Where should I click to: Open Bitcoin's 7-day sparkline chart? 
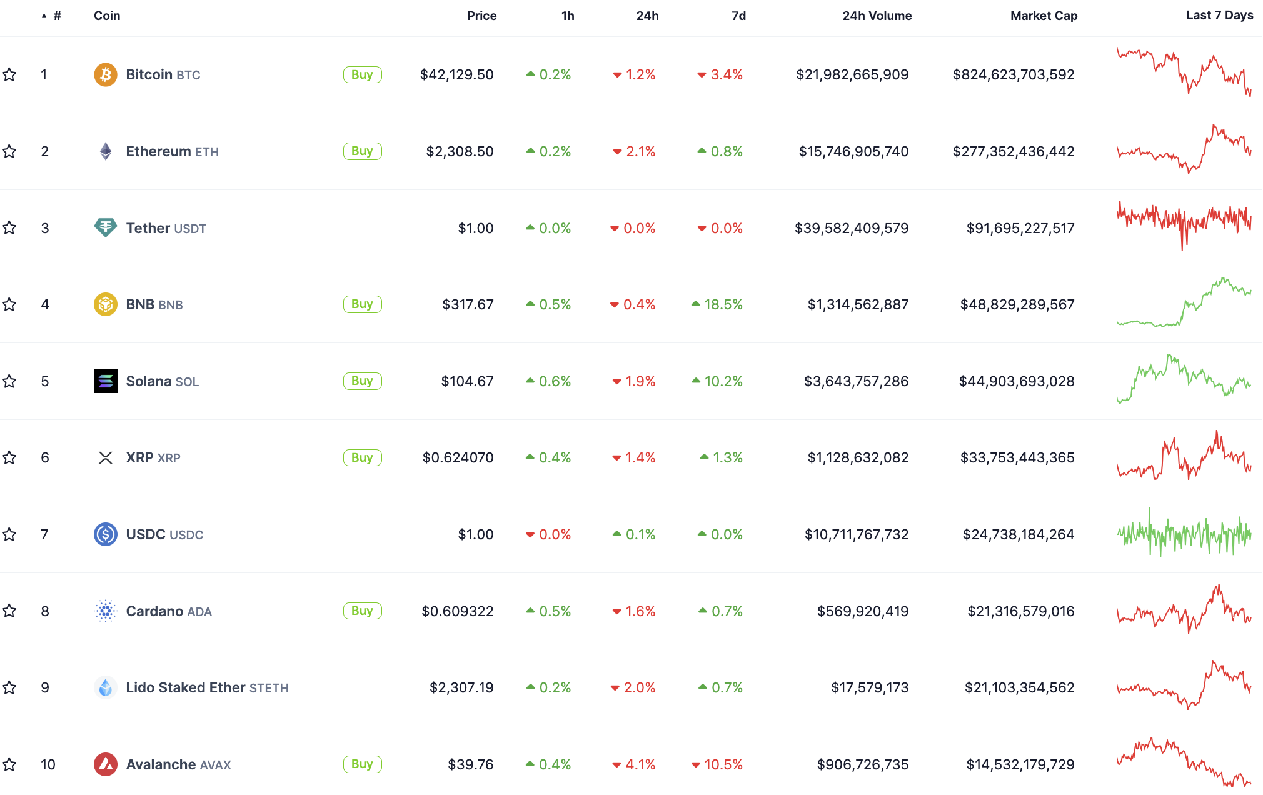(x=1184, y=72)
